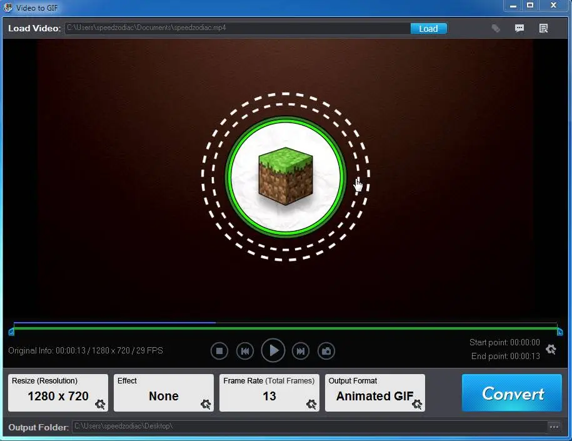
Task: Click the Video to GIF app icon in title bar
Action: [8, 8]
